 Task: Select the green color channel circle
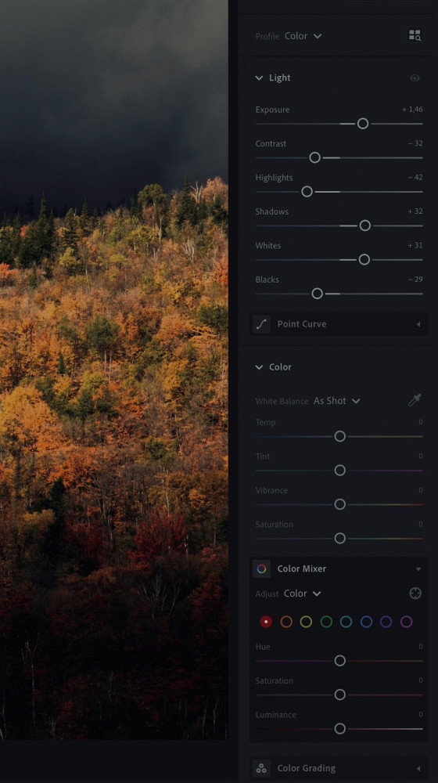326,622
